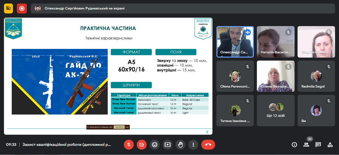Screen dimensions: 339x155
Task: Toggle the microphone mute button
Action: tap(129, 145)
